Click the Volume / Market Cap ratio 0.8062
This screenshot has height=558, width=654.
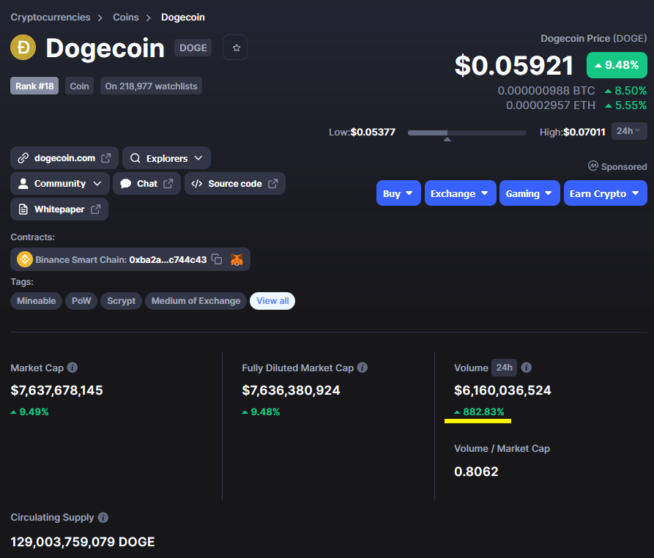tap(476, 472)
